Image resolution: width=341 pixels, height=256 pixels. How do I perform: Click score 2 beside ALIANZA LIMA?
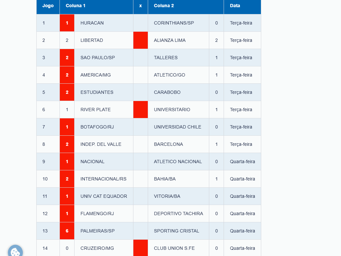click(x=216, y=40)
